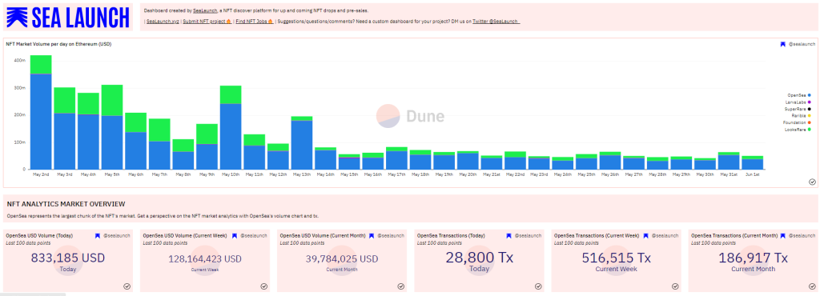Open the OpenSea USD Volume (Current Week) card title
The image size is (820, 296).
[x=185, y=236]
